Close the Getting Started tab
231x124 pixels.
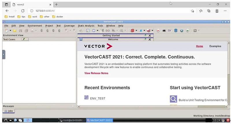click(x=150, y=35)
